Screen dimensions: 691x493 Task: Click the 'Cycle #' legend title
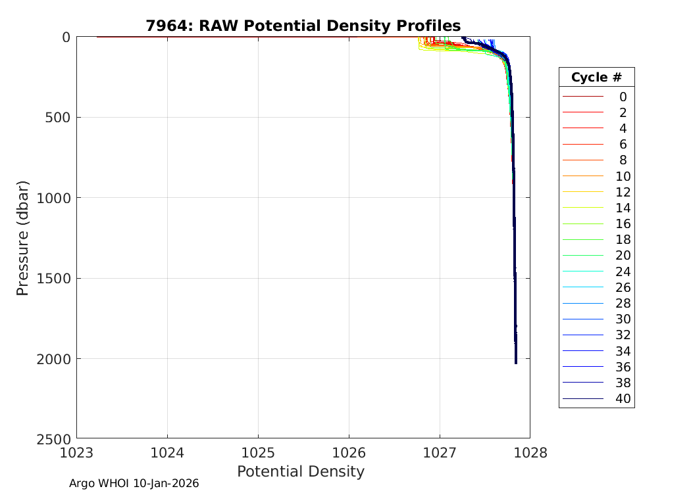[596, 77]
